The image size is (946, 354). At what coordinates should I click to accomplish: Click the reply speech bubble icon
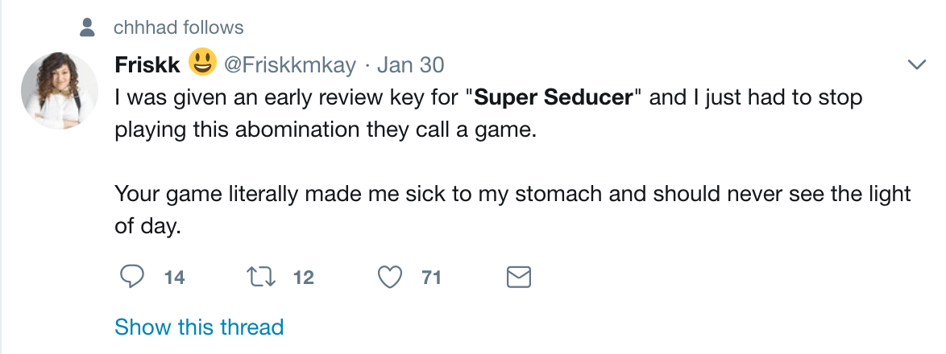coord(132,277)
